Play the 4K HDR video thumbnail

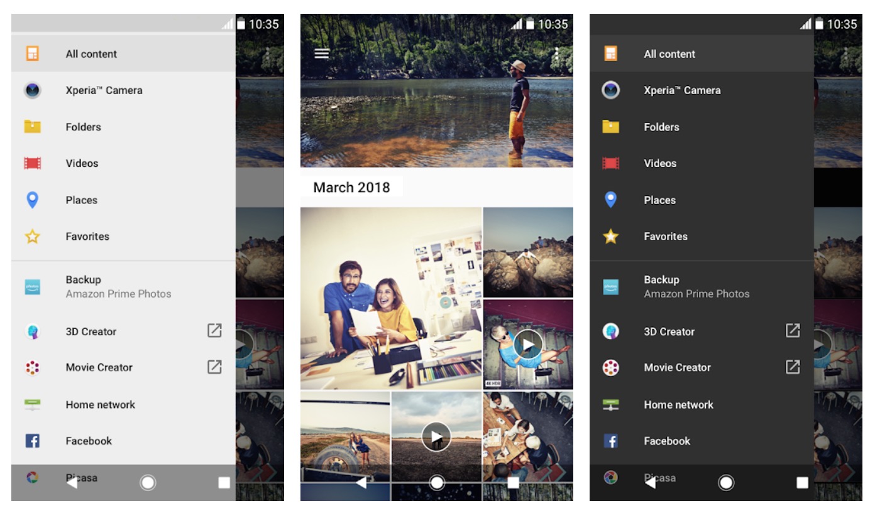click(x=528, y=344)
